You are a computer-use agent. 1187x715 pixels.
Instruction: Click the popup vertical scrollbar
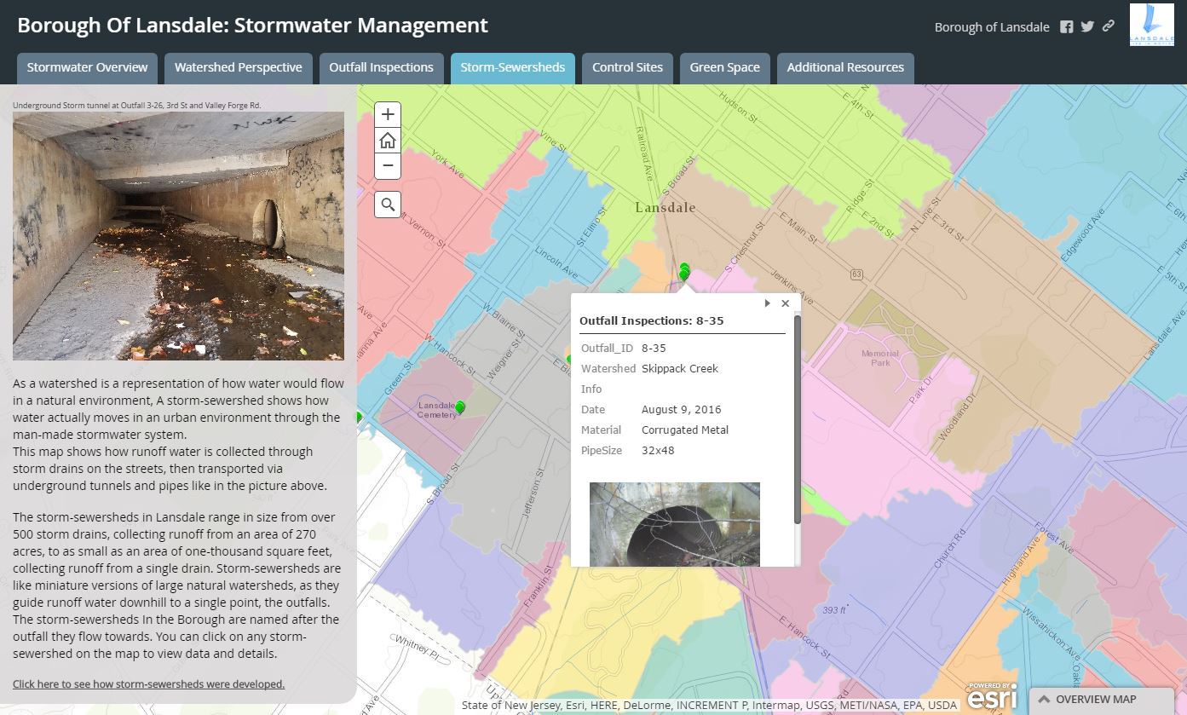[x=797, y=419]
